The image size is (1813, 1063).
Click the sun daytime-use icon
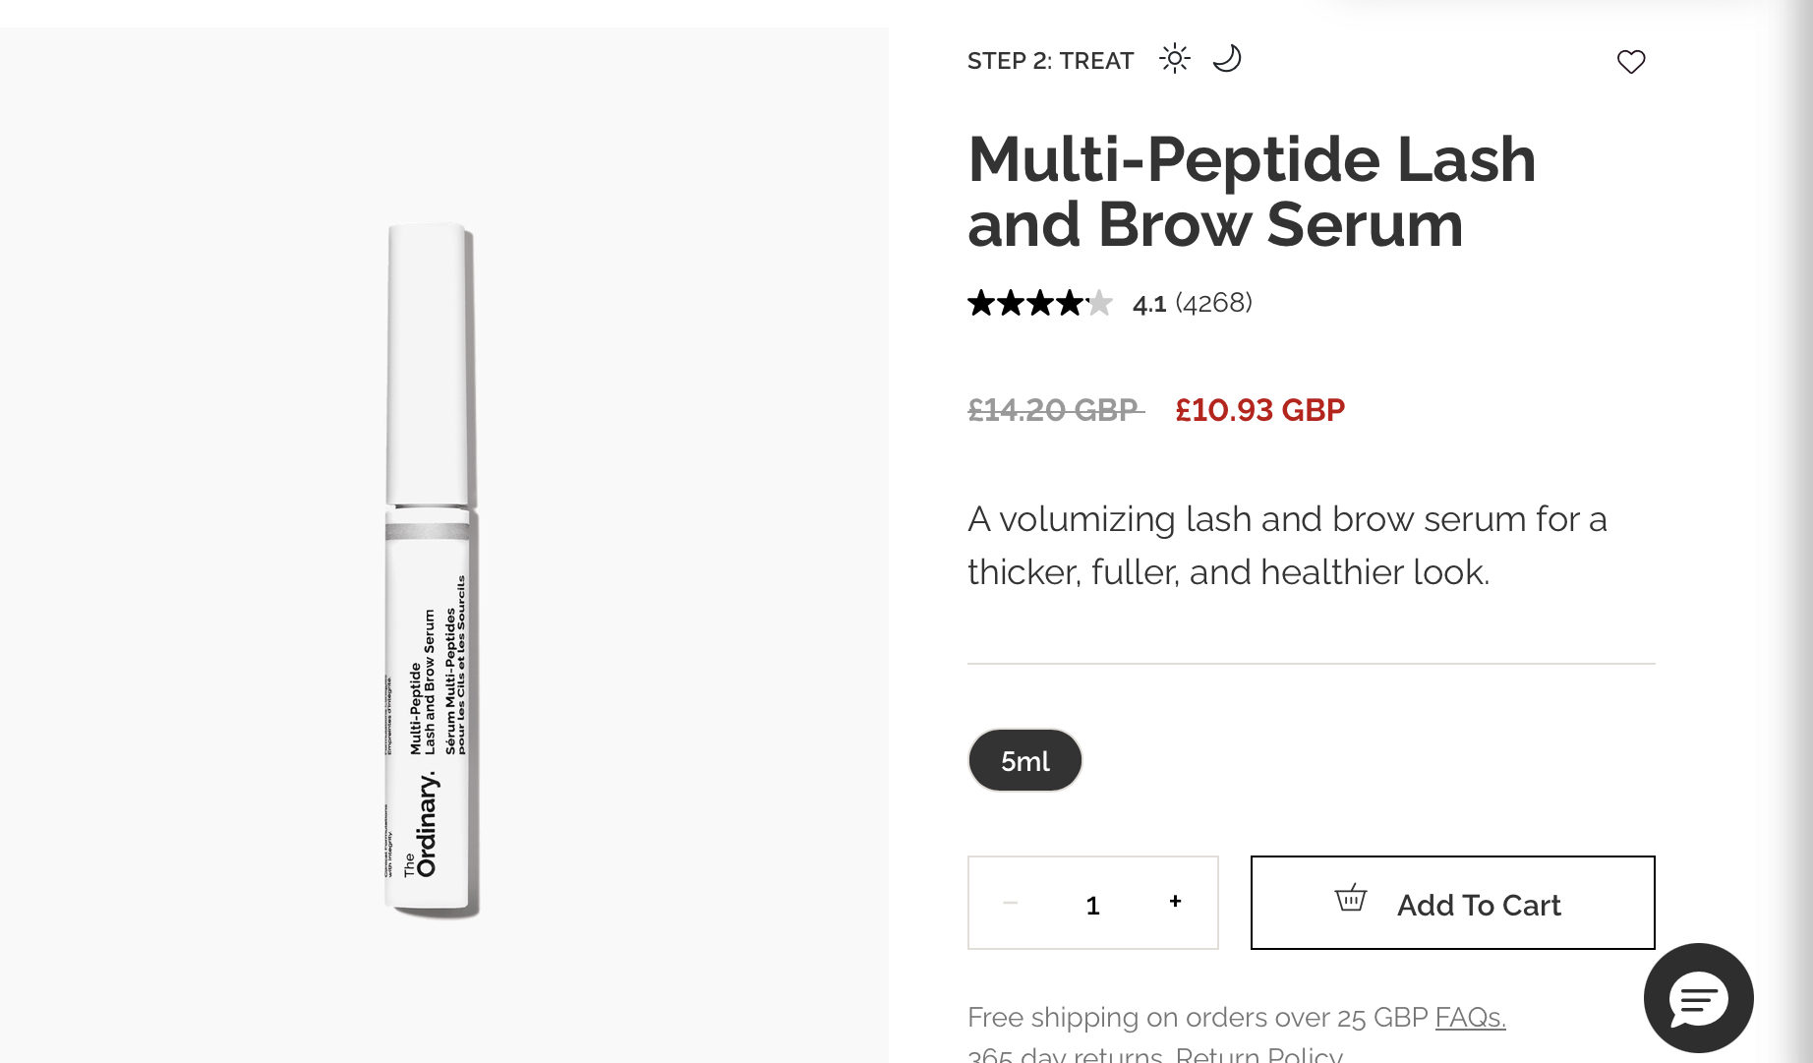1174,59
